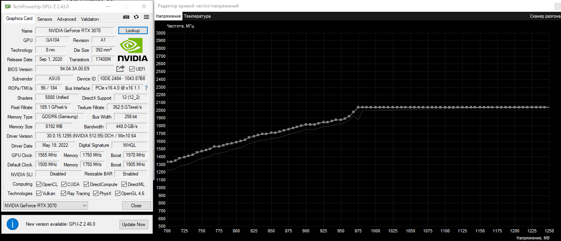The image size is (561, 241).
Task: Click the blue info icon in update notice
Action: pyautogui.click(x=13, y=225)
